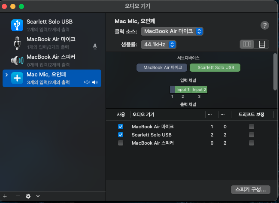Switch to list layout view
Screen dimensions: 279x203
[x=262, y=44]
